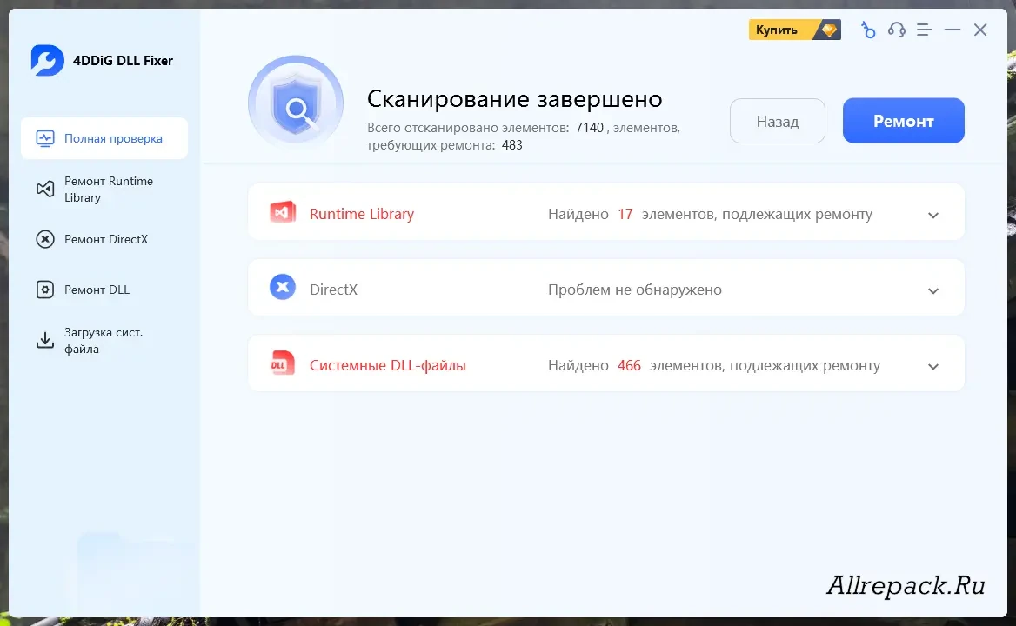Expand the Runtime Library results chevron

(933, 215)
